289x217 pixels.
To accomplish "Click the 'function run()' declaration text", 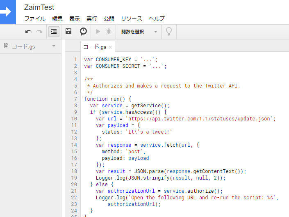I will tap(105, 99).
